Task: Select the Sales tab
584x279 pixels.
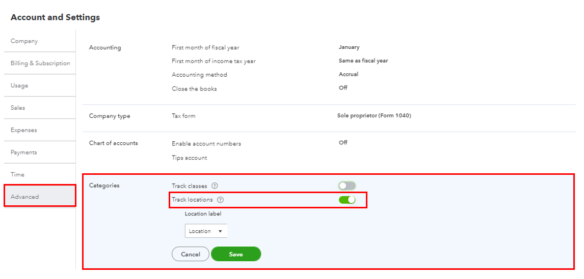Action: point(18,108)
